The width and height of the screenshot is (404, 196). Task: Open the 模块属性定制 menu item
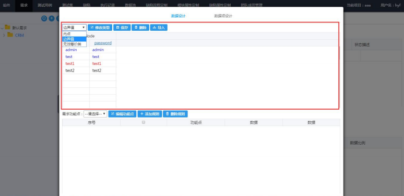pyautogui.click(x=188, y=5)
